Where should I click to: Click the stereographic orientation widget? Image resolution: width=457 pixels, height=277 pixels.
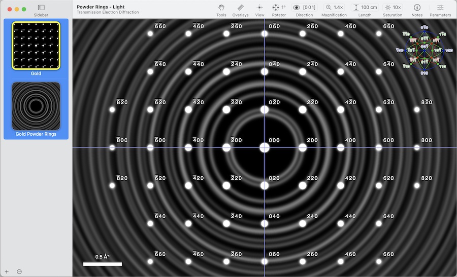(424, 50)
